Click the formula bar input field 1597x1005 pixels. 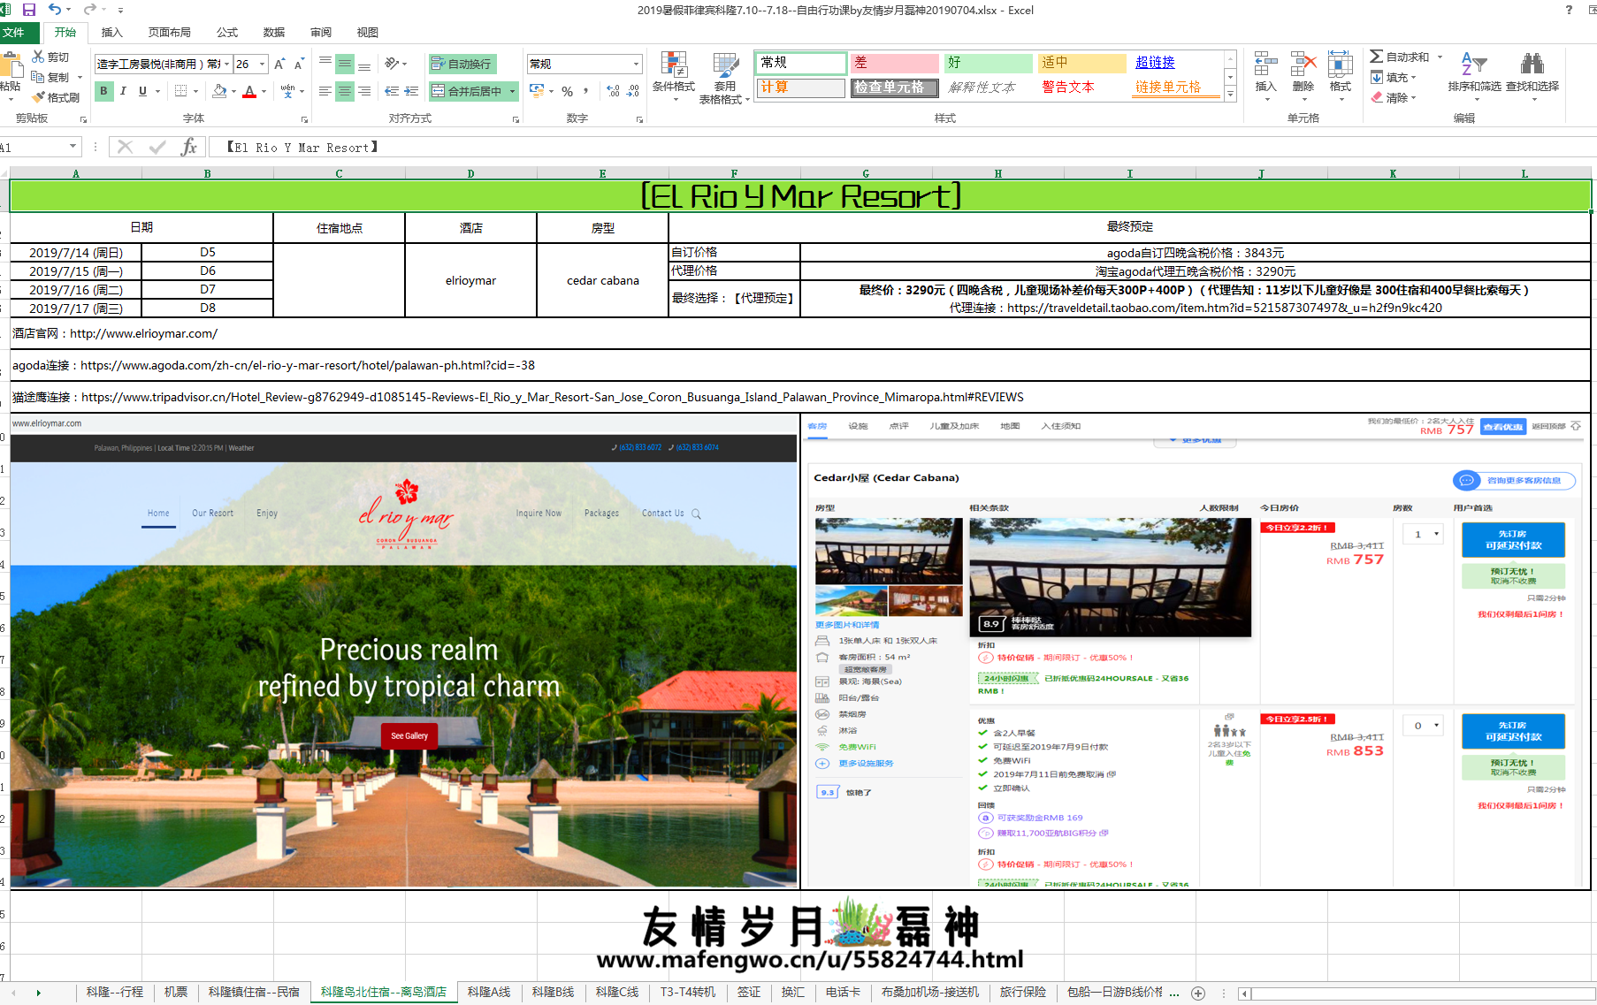pyautogui.click(x=902, y=147)
